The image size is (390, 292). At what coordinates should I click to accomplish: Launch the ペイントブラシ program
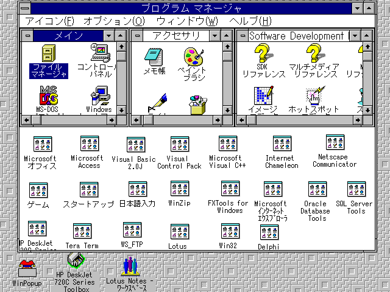pos(194,57)
